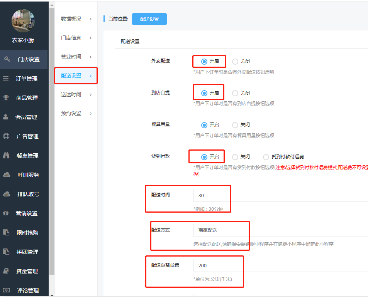Click the 广告管理 menu label
368x297 pixels.
27,136
